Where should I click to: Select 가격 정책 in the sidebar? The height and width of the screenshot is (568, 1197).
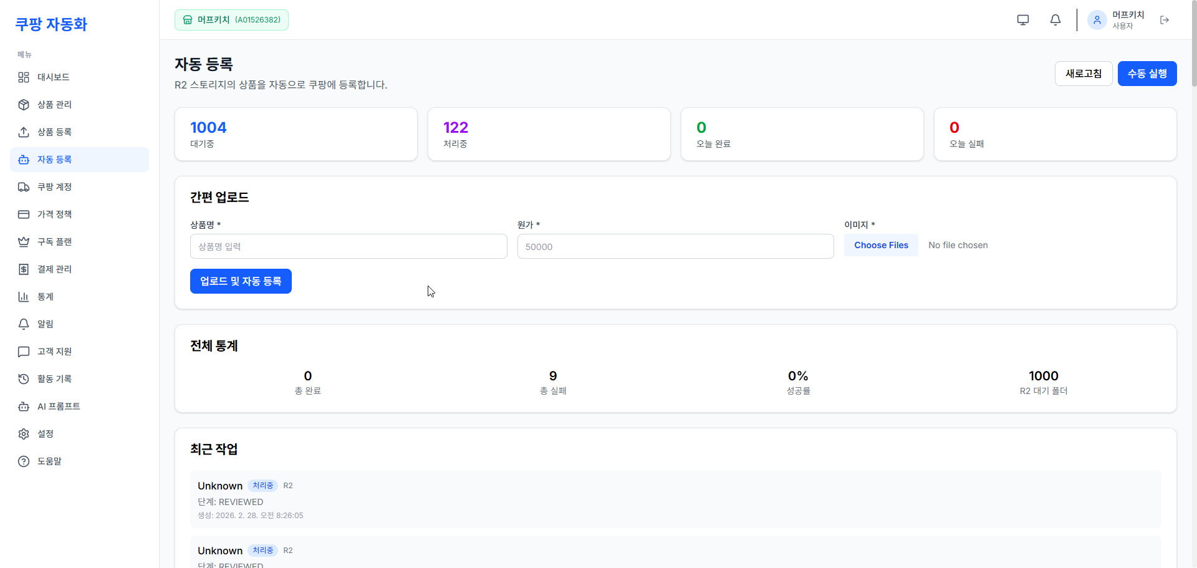click(80, 214)
